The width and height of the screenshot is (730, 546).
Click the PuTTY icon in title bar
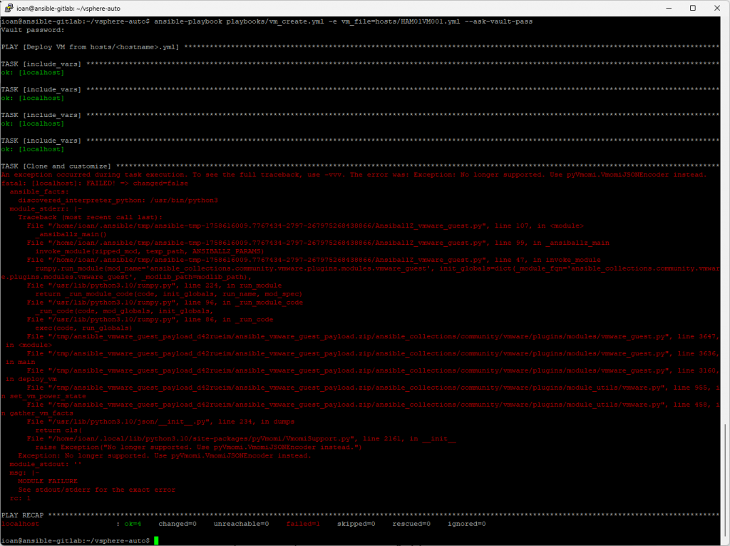(x=9, y=7)
